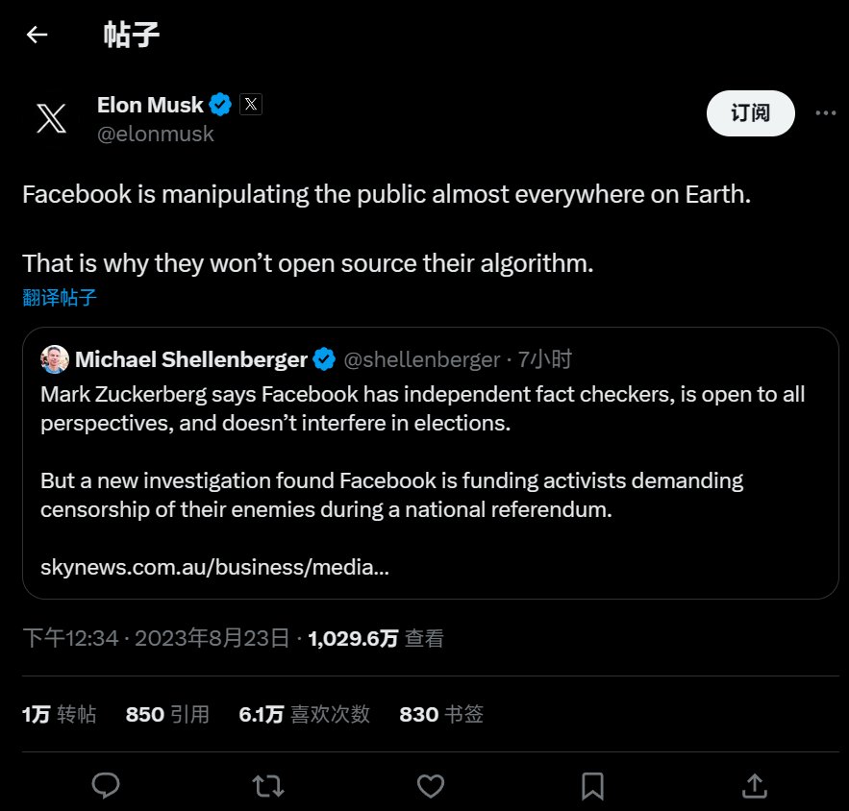
Task: Click the back arrow icon
Action: [x=37, y=36]
